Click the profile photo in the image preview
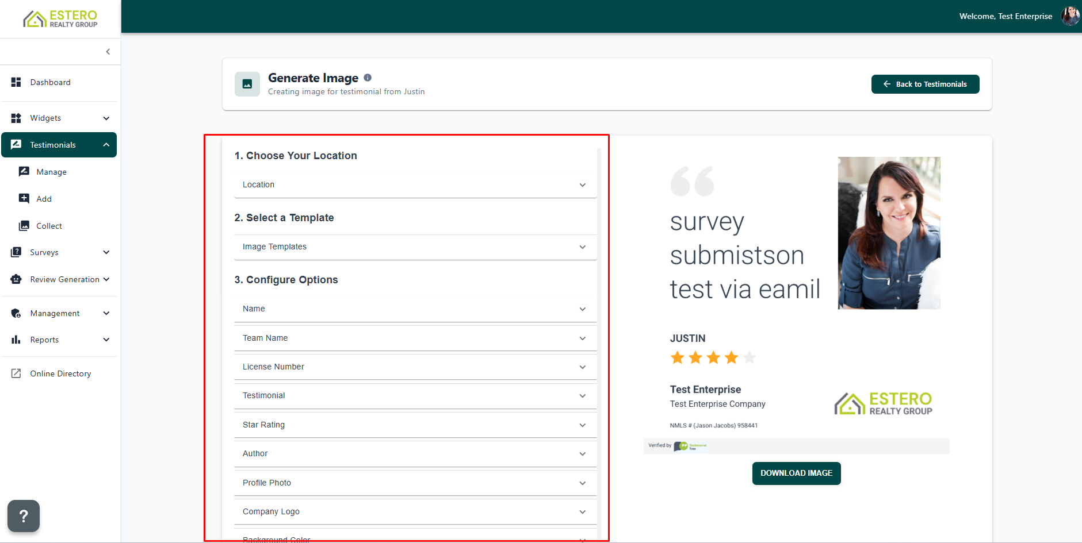The height and width of the screenshot is (543, 1082). click(889, 233)
